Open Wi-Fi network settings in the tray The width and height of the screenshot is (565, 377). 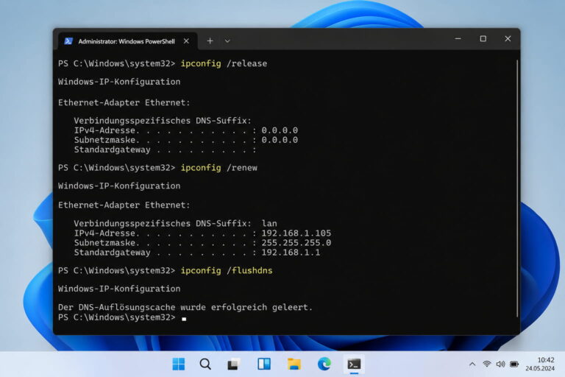click(x=487, y=364)
